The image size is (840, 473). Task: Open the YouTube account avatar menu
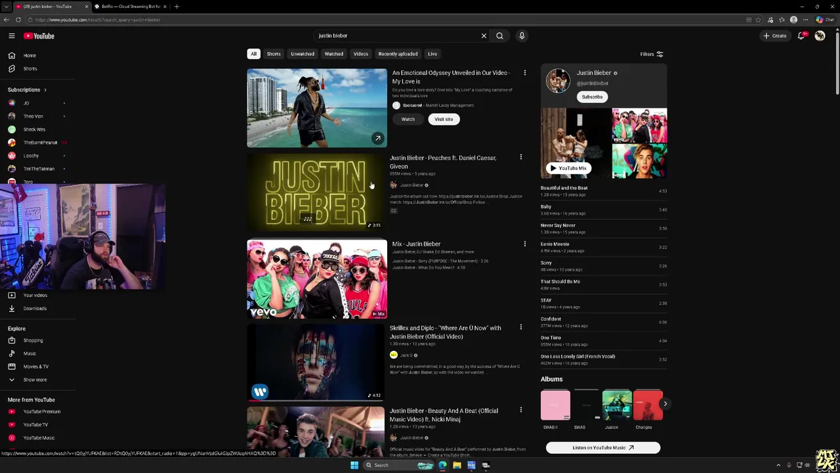tap(820, 35)
